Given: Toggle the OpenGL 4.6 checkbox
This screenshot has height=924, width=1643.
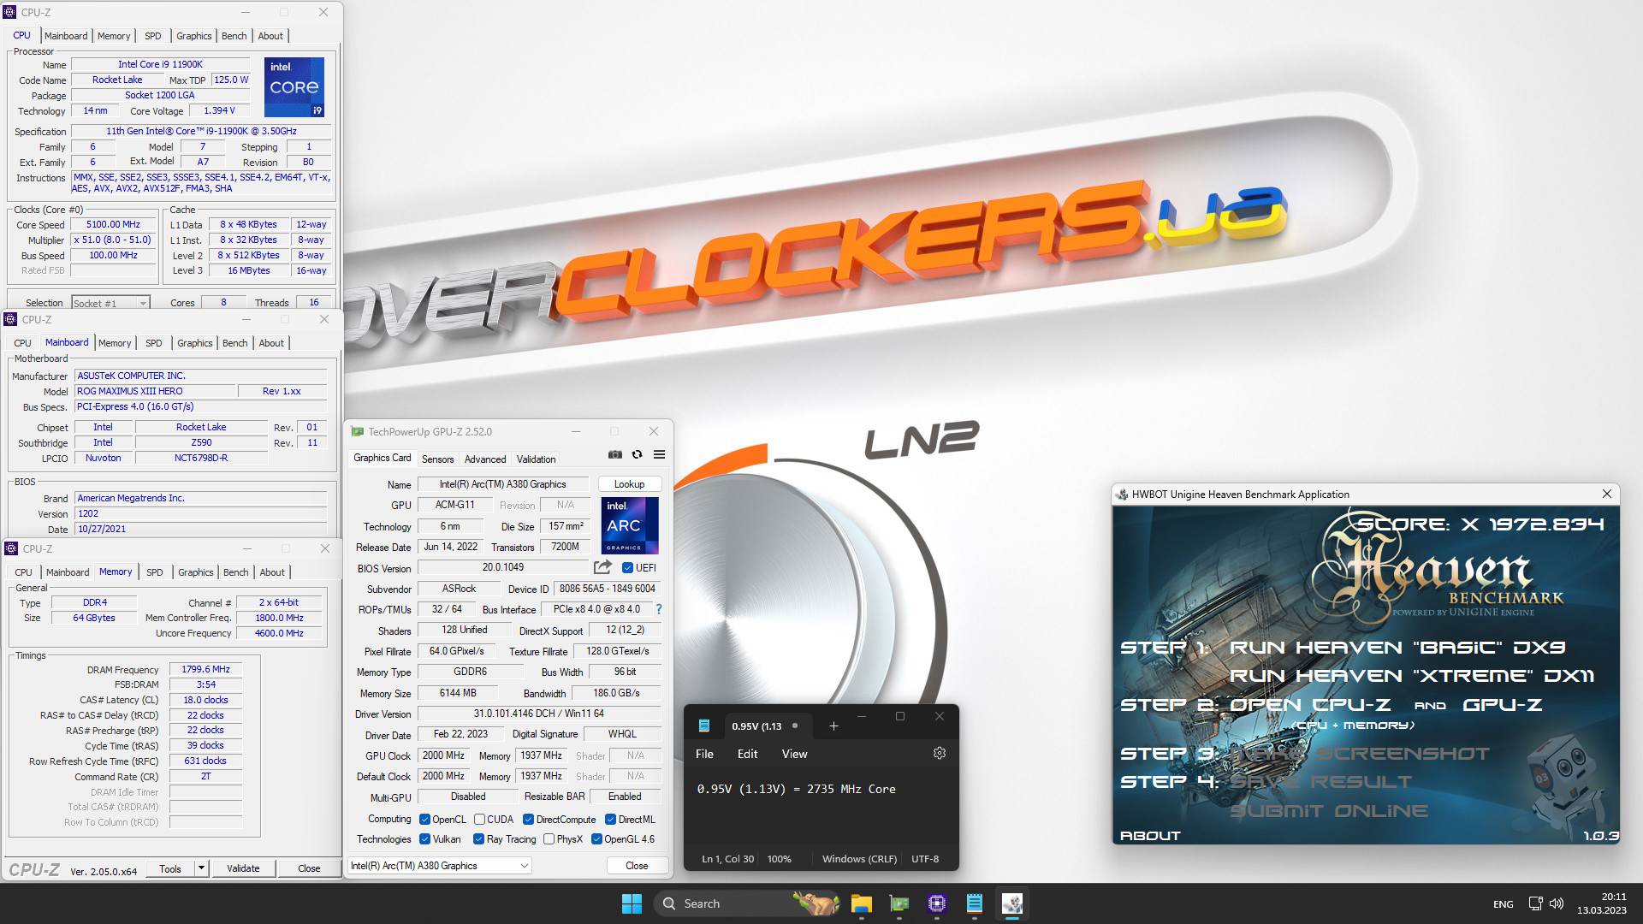Looking at the screenshot, I should [596, 839].
